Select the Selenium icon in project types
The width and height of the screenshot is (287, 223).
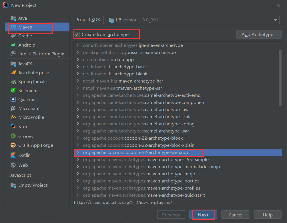click(x=13, y=91)
